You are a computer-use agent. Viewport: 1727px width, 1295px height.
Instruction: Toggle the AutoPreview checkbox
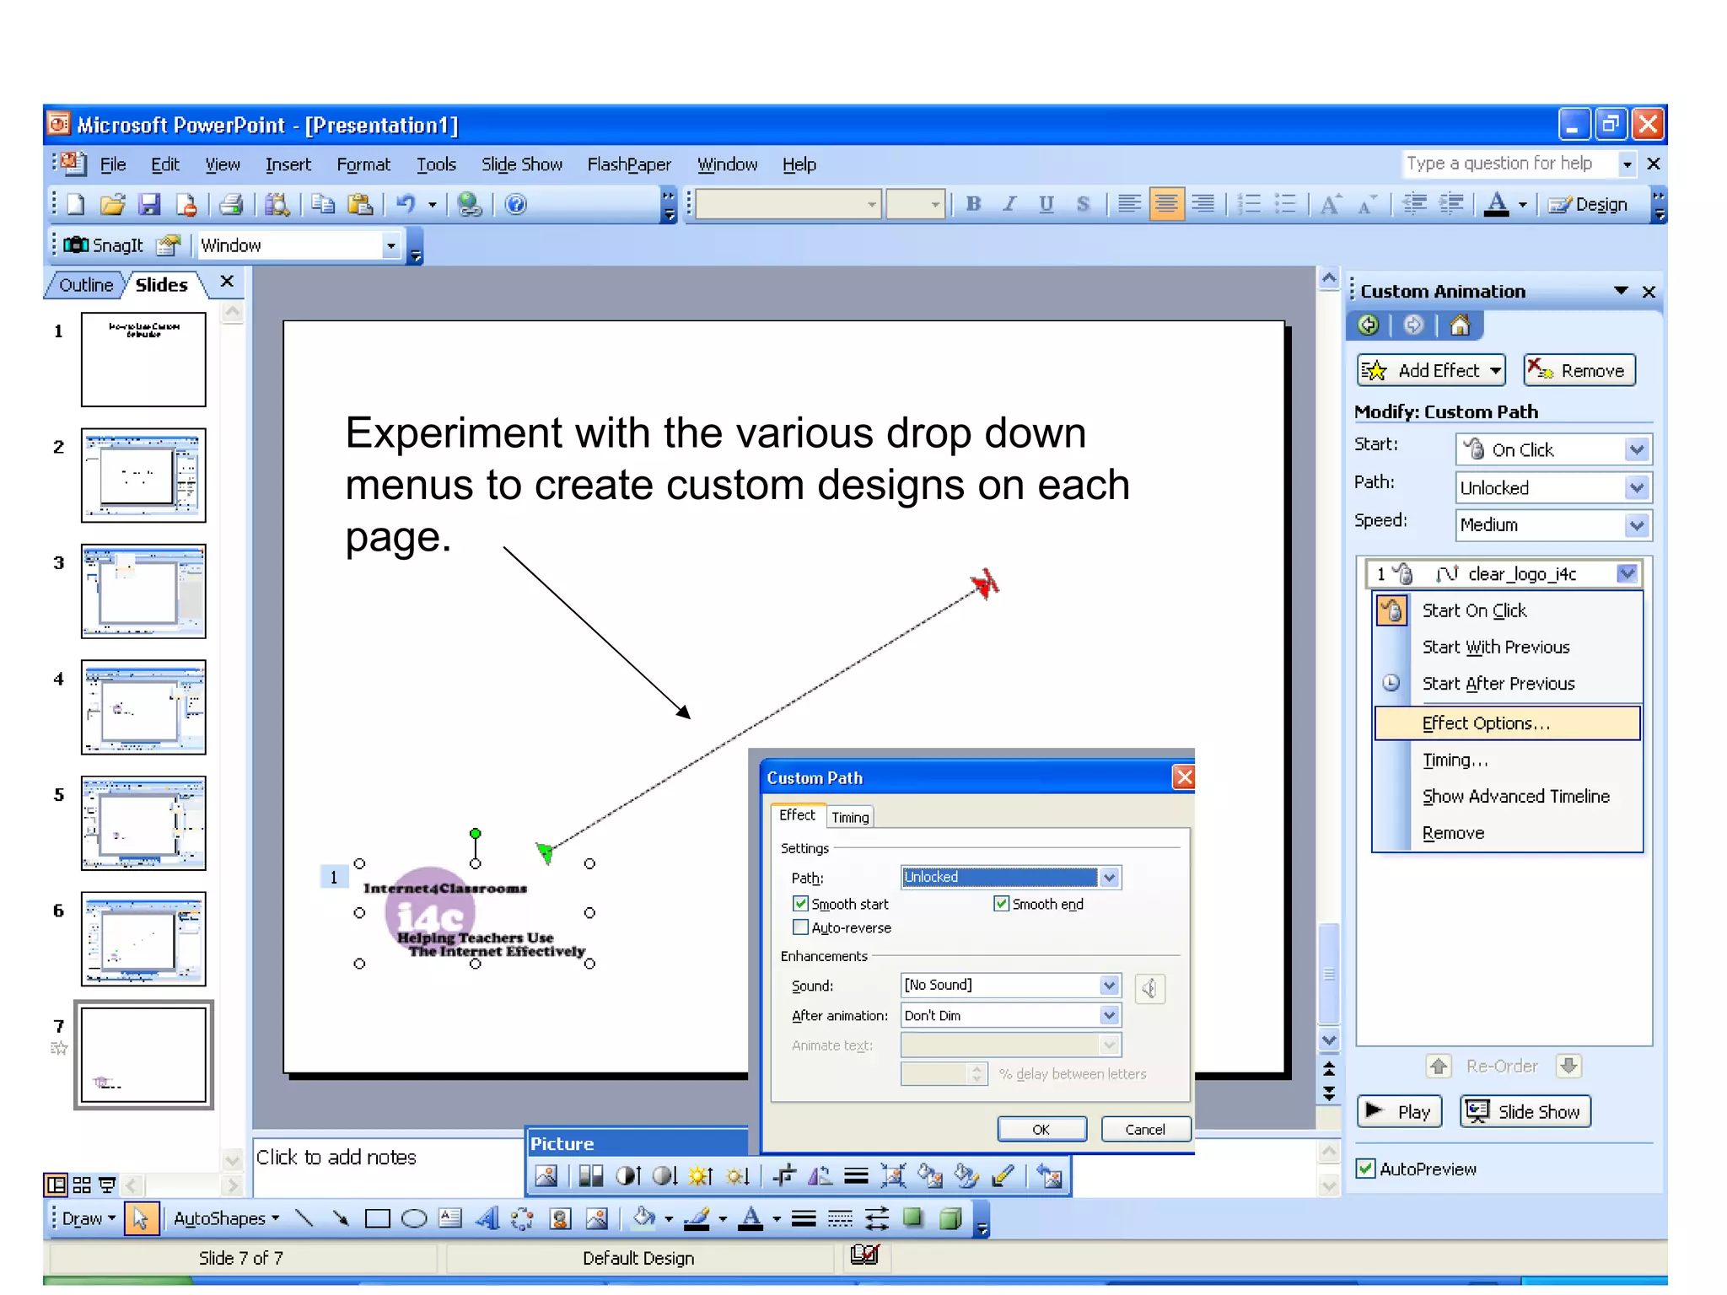pyautogui.click(x=1365, y=1169)
